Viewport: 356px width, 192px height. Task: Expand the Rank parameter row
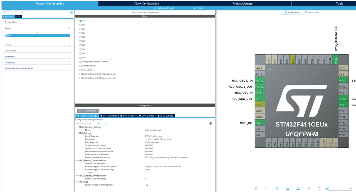click(77, 173)
